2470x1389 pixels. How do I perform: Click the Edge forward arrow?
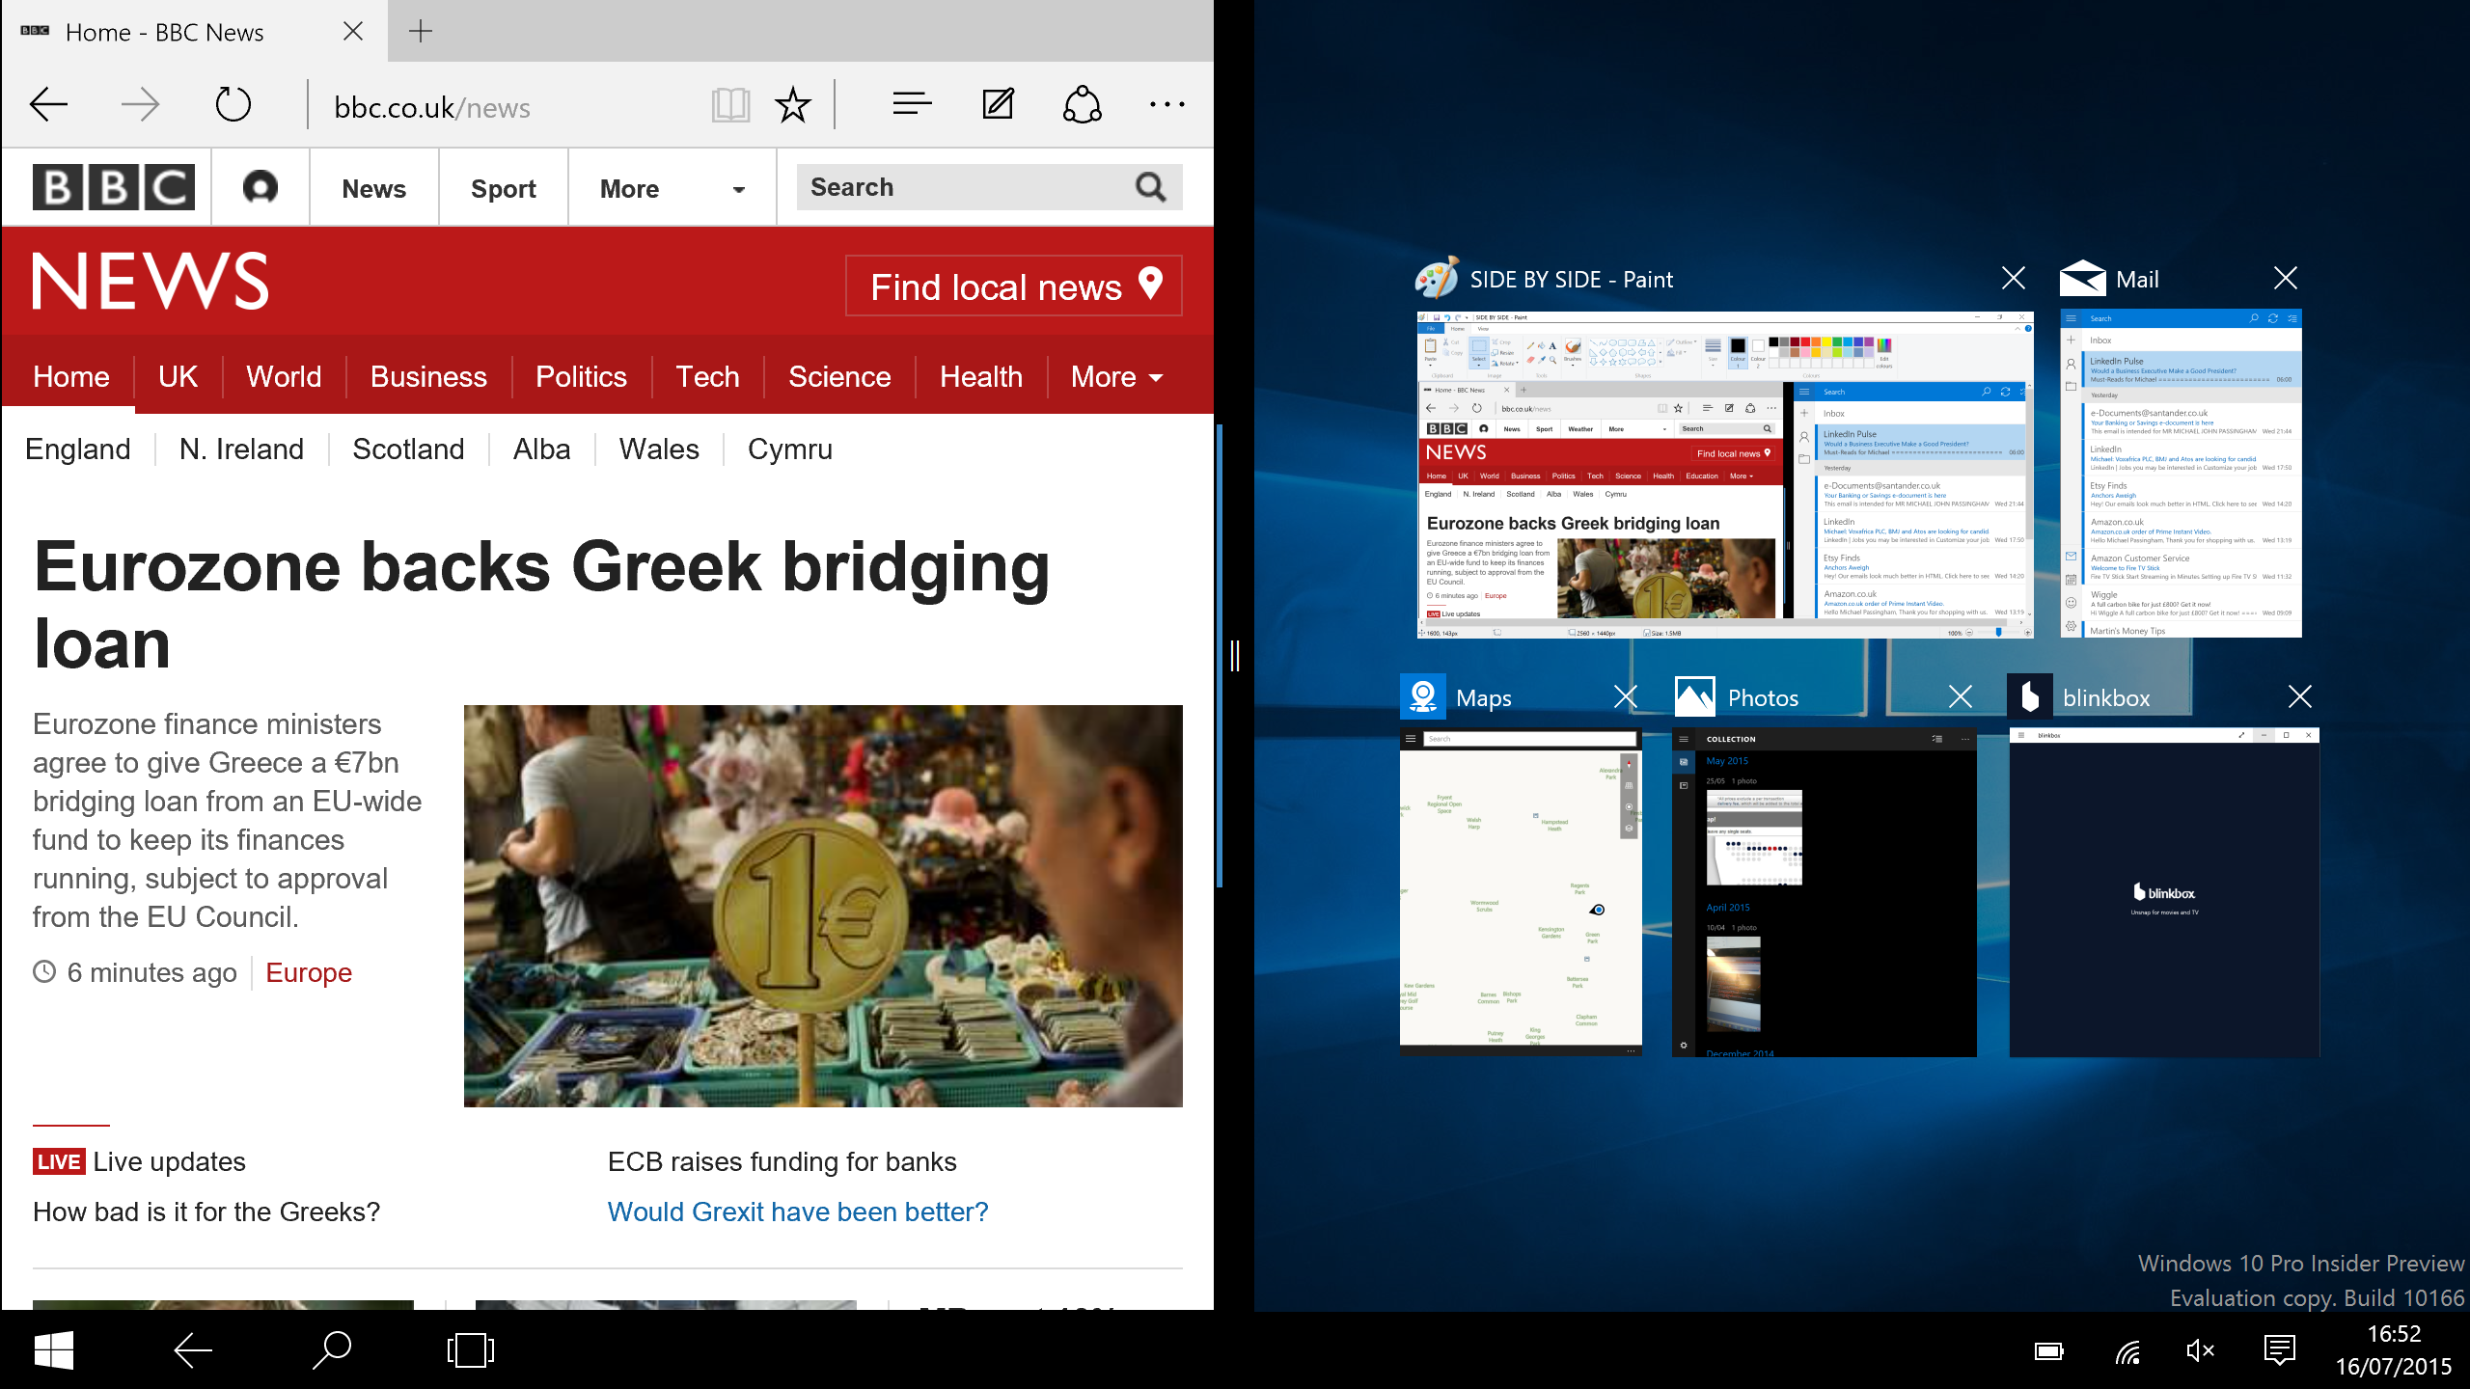[x=141, y=104]
